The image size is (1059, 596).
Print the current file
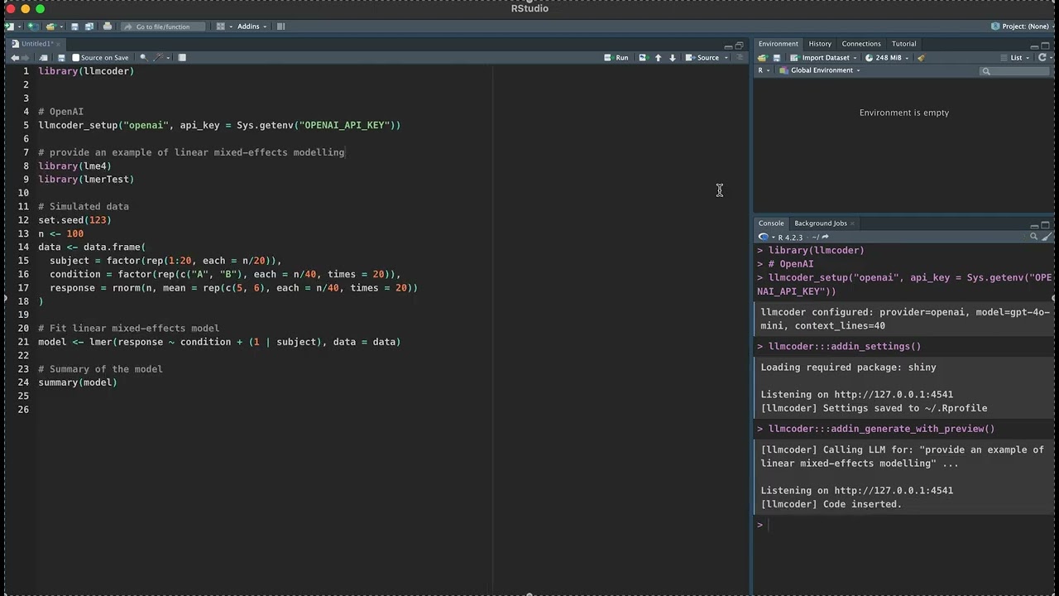point(108,26)
